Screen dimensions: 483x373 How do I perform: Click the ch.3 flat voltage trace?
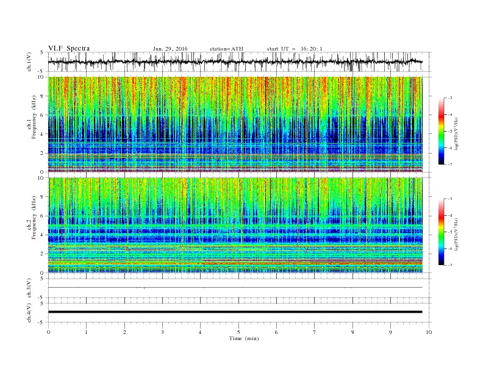click(235, 288)
